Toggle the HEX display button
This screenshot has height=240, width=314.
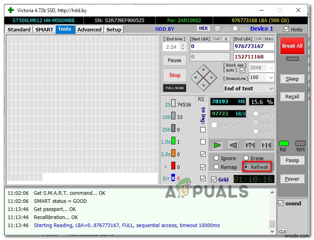point(203,29)
